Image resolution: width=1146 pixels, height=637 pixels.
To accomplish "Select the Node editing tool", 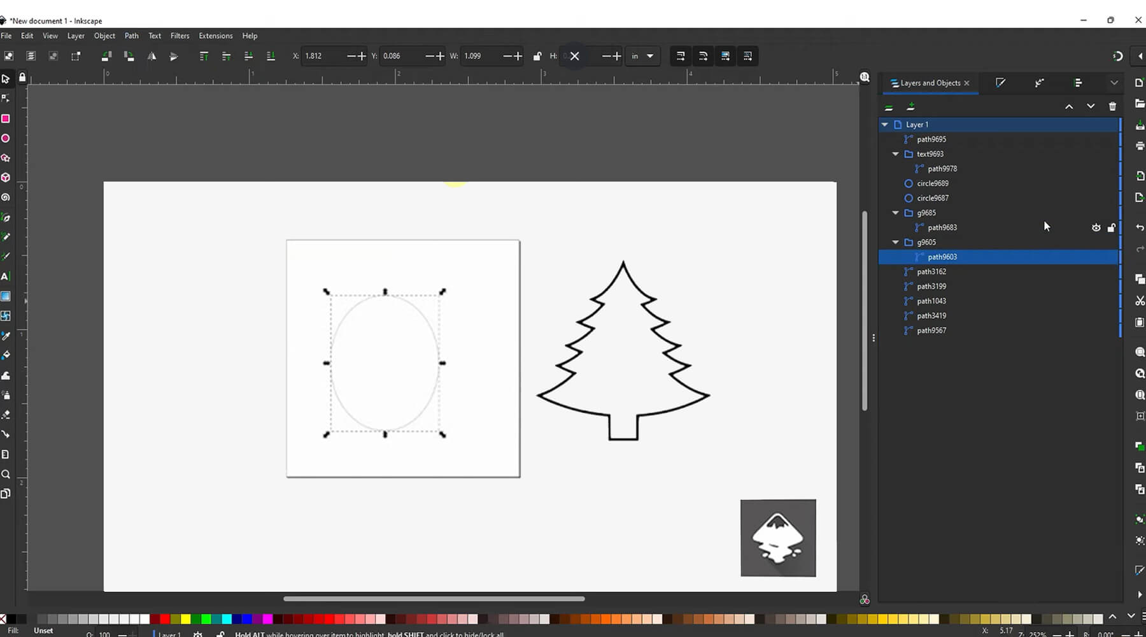I will 6,97.
